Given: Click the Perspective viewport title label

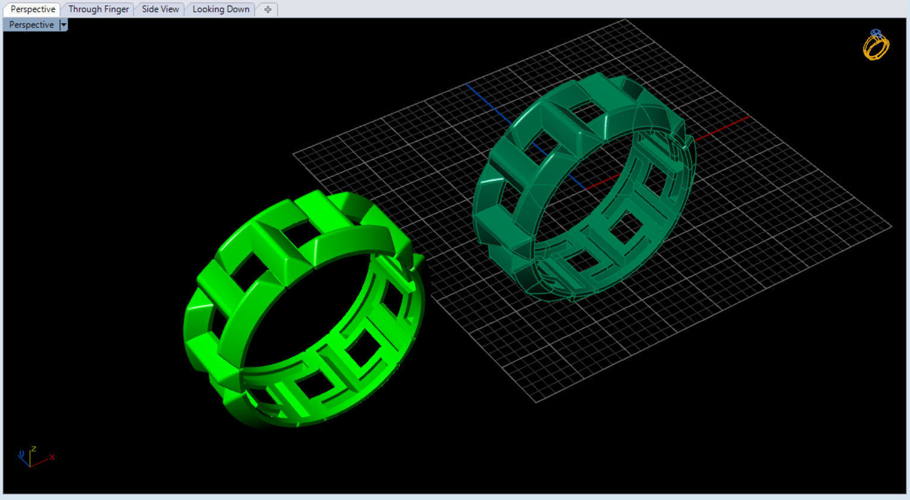Looking at the screenshot, I should (x=31, y=25).
